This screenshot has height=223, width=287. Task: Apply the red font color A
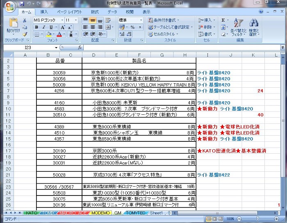coord(59,34)
